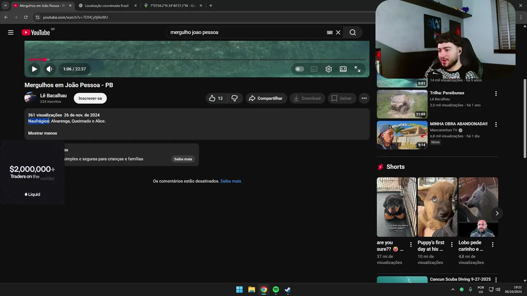Click the page vertical scrollbar
Viewport: 527px width, 296px height.
pyautogui.click(x=524, y=118)
